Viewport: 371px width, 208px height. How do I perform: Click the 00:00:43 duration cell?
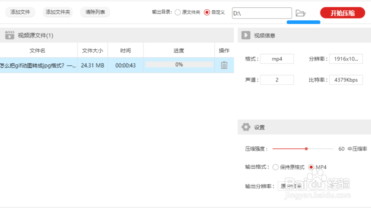[125, 66]
